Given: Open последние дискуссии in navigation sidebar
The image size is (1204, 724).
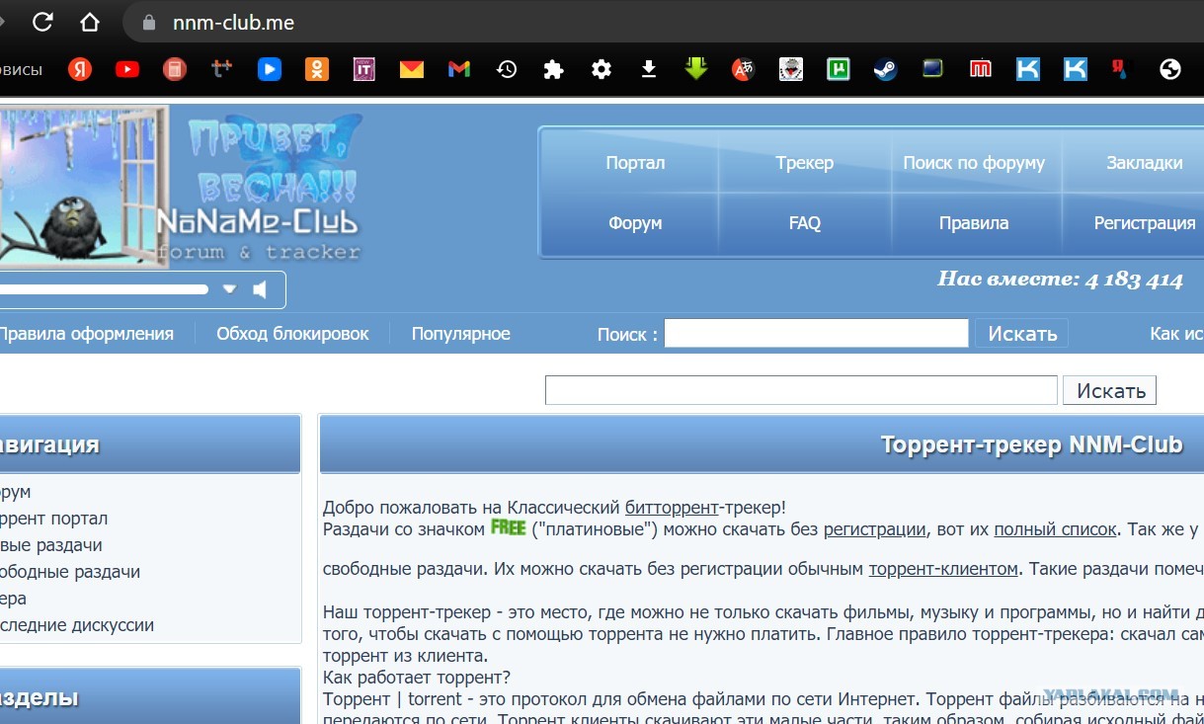Looking at the screenshot, I should click(x=77, y=625).
